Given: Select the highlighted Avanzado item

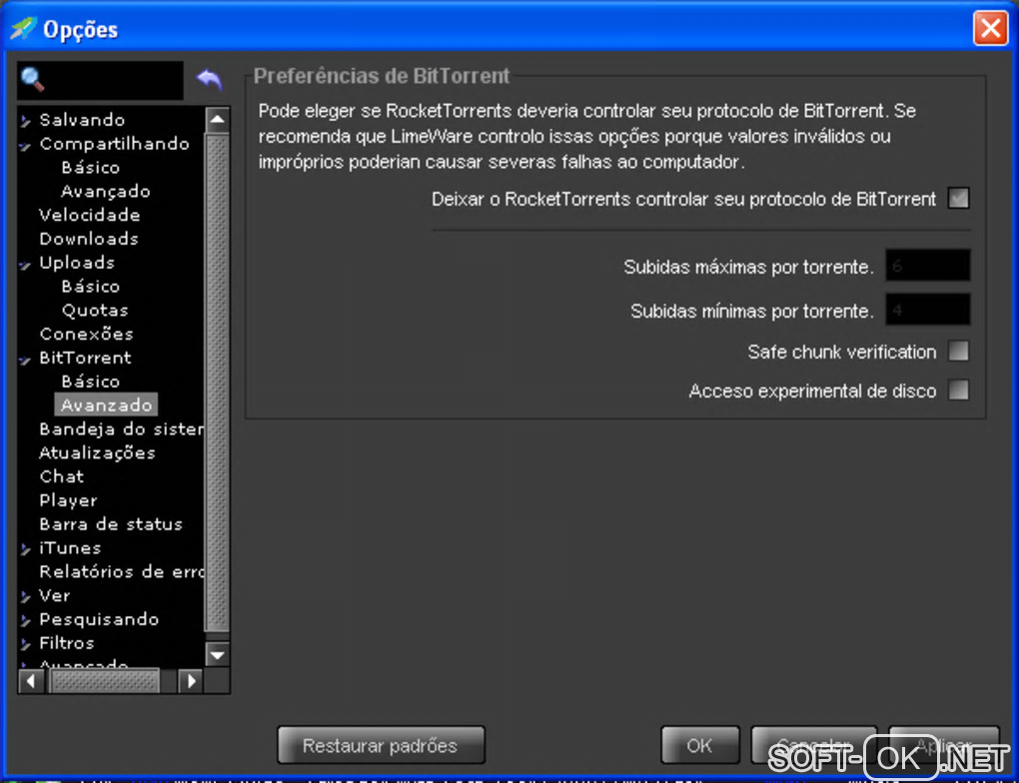Looking at the screenshot, I should (106, 404).
